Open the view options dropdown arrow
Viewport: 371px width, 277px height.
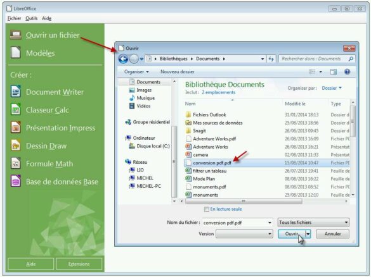321,71
